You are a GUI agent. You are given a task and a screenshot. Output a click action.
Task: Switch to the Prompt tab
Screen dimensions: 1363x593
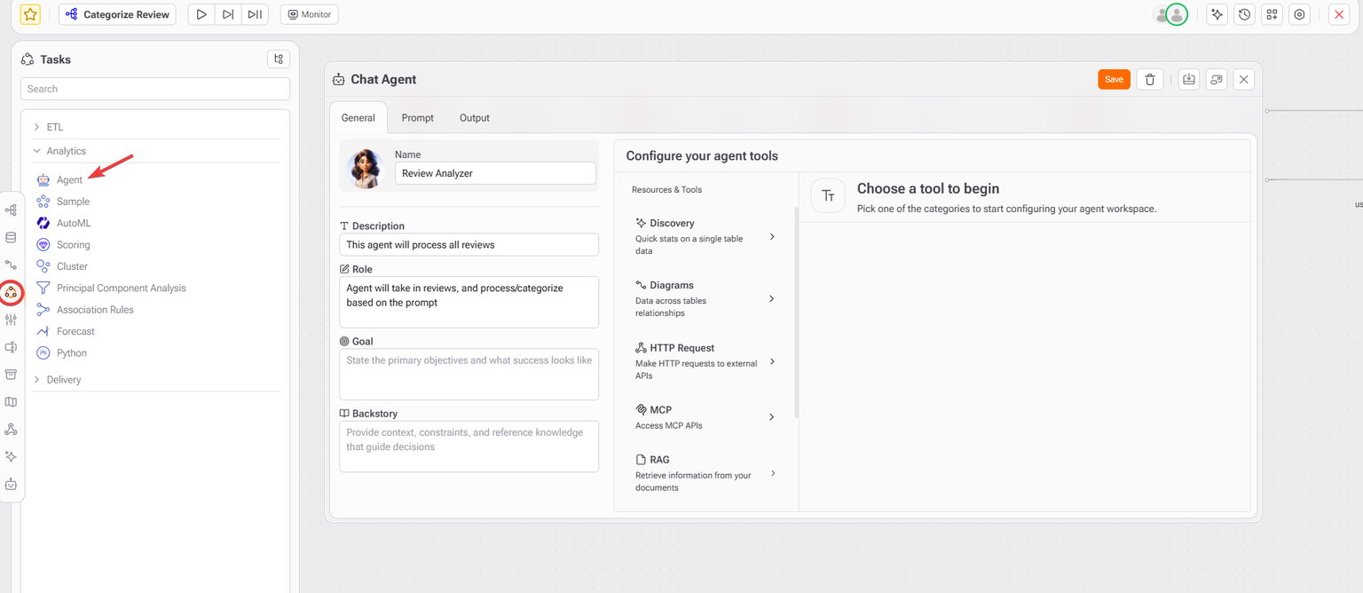coord(417,118)
